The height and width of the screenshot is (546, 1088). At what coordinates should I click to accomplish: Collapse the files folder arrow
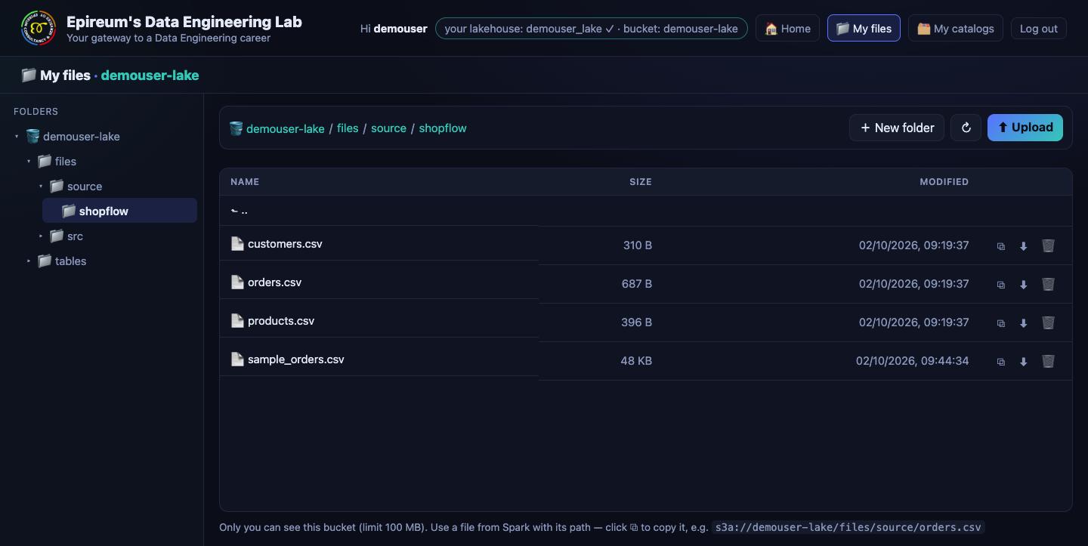click(x=29, y=162)
